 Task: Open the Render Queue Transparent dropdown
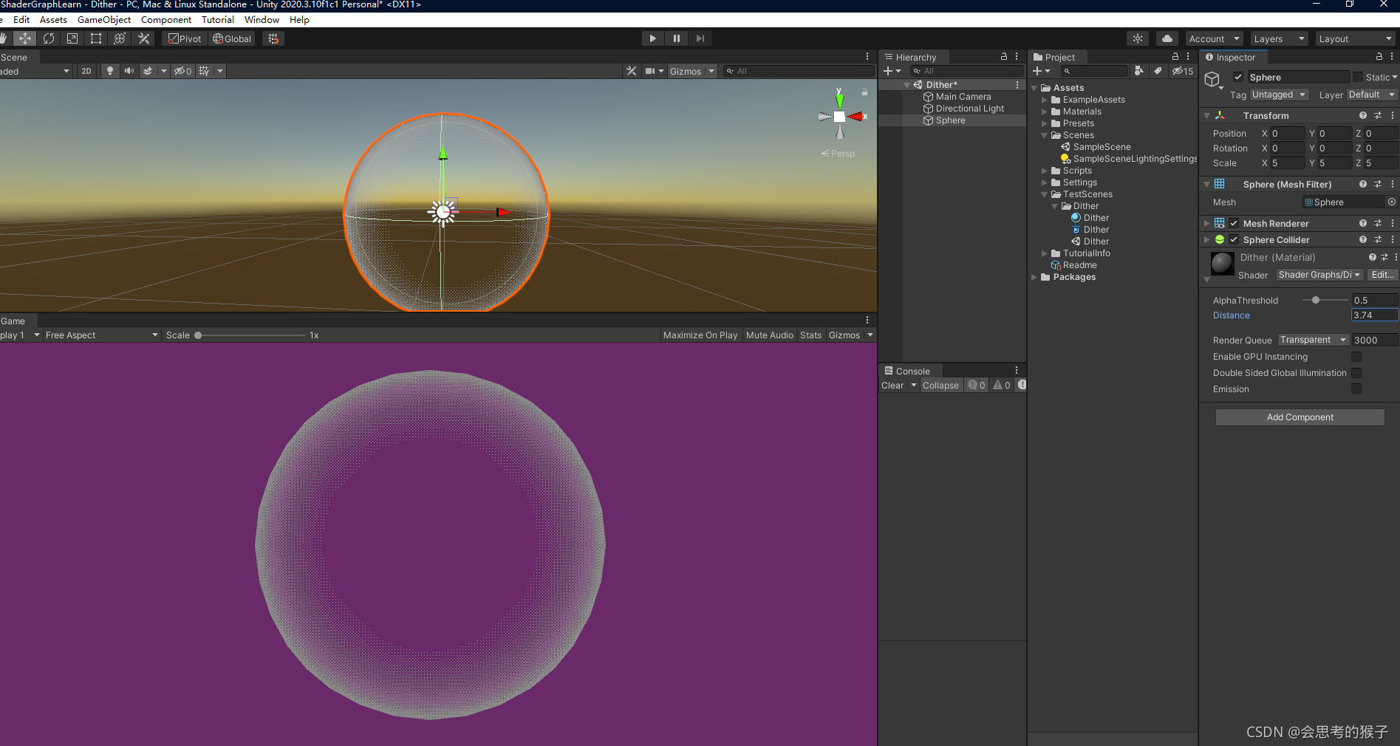pyautogui.click(x=1313, y=340)
